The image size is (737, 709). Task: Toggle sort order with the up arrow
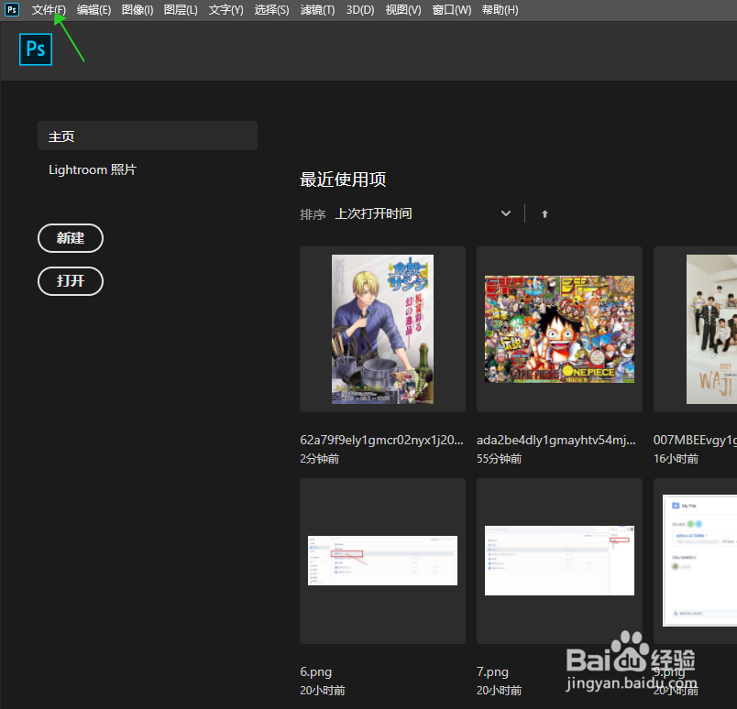pyautogui.click(x=544, y=213)
